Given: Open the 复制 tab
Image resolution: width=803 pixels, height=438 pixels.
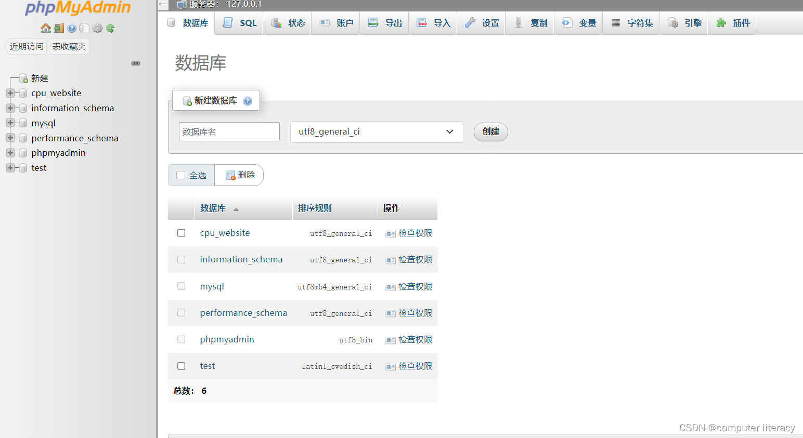Looking at the screenshot, I should 530,23.
